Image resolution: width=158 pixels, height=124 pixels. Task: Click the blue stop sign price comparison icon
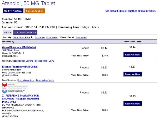point(4,91)
